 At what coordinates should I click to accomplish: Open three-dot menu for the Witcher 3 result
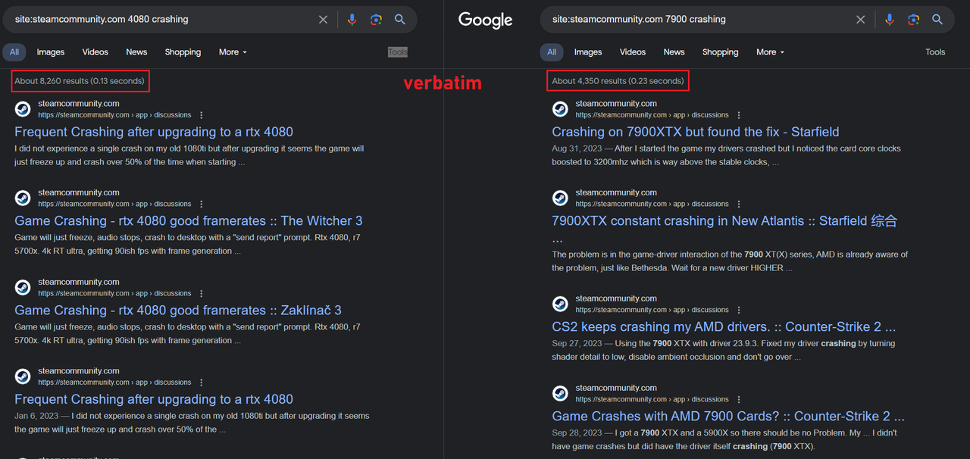click(202, 204)
